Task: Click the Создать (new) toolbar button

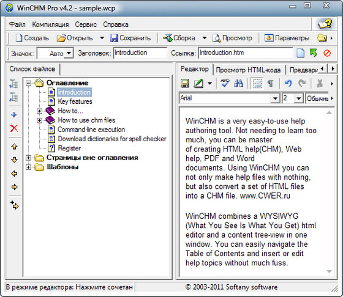Action: pos(32,38)
